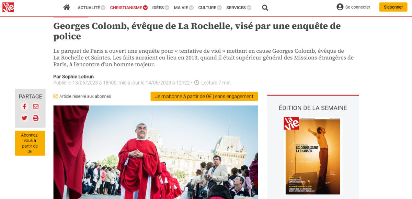
Task: Share the article on Facebook
Action: [24, 107]
